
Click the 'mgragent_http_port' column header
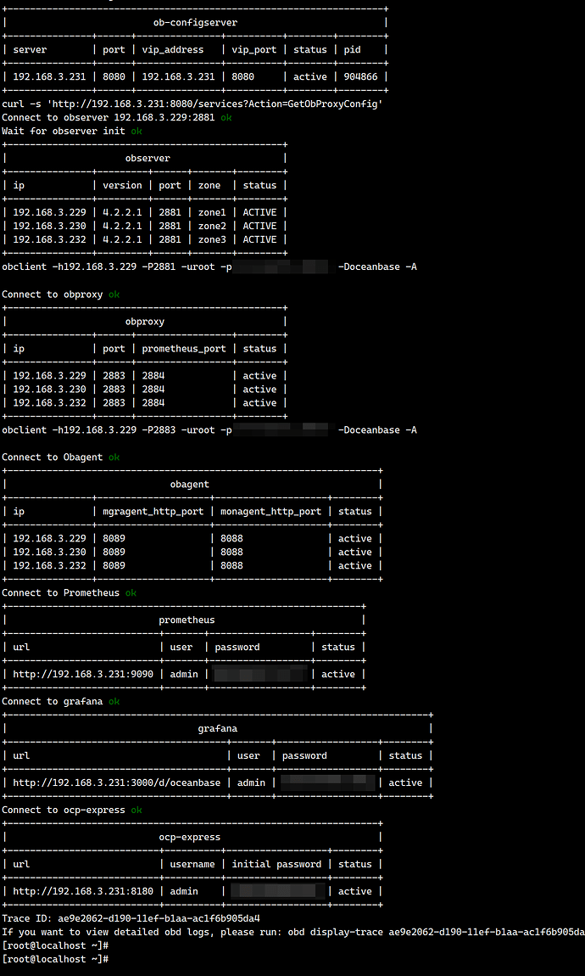[x=153, y=512]
